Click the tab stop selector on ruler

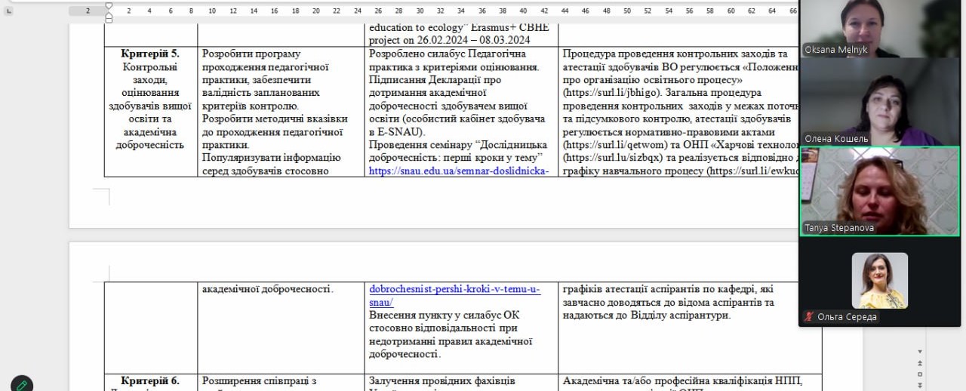[x=8, y=11]
